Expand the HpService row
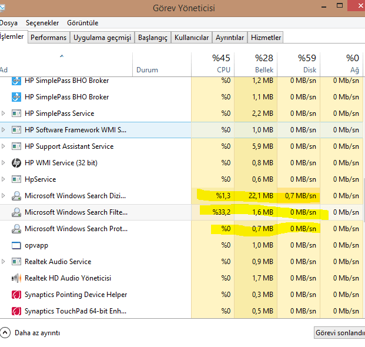 [x=3, y=179]
